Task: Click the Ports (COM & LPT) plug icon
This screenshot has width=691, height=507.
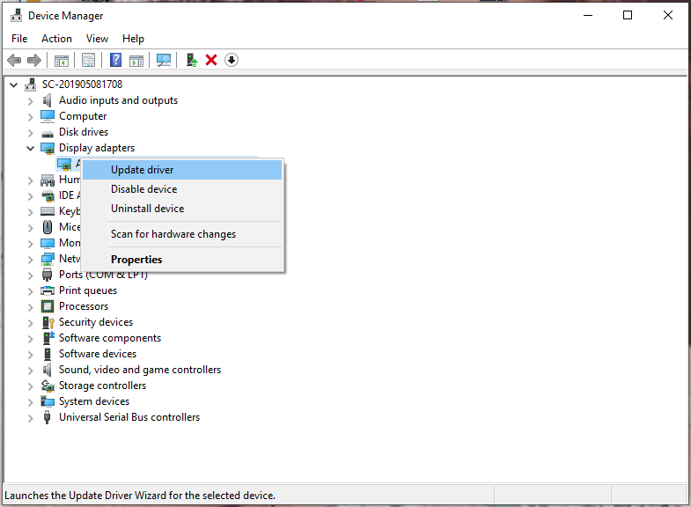Action: 48,275
